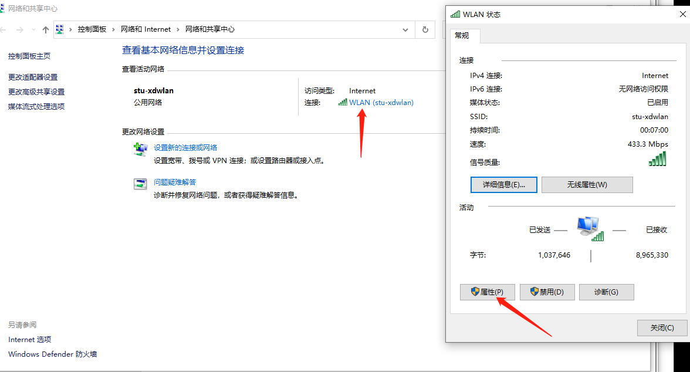
Task: Open recent locations dropdown arrow
Action: 33,29
